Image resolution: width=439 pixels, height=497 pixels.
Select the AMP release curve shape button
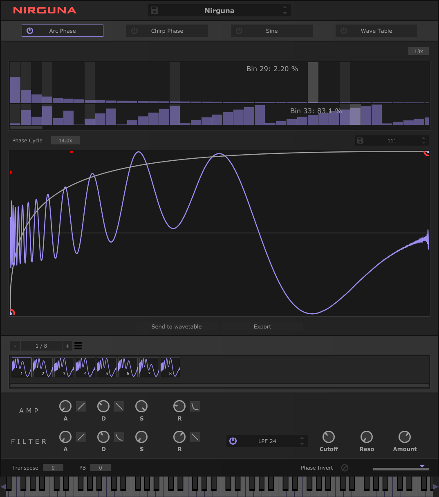click(195, 406)
